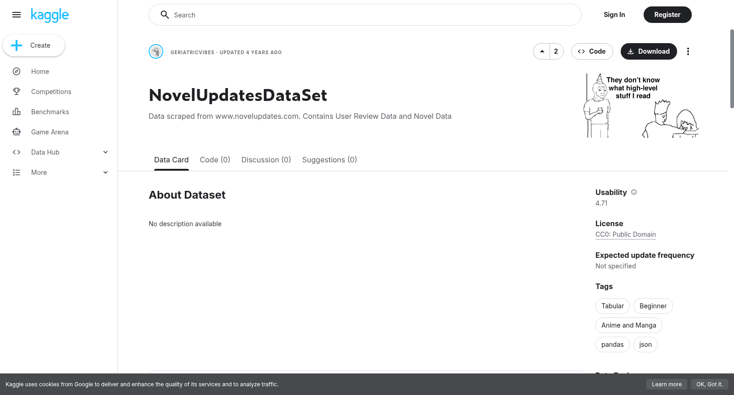Click the Usability info icon
This screenshot has height=395, width=734.
[x=634, y=192]
